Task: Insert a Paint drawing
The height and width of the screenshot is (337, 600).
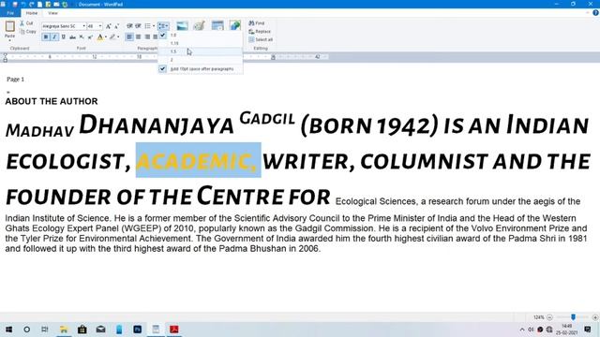Action: (199, 25)
